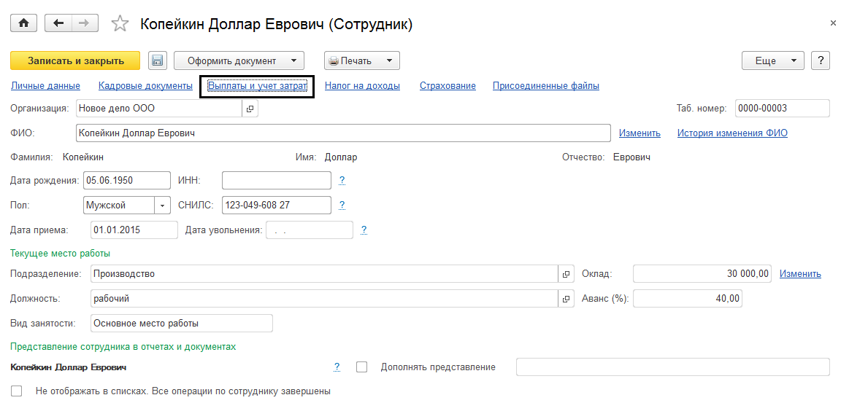
Task: Open Подразделение Производство record icon
Action: click(x=565, y=274)
